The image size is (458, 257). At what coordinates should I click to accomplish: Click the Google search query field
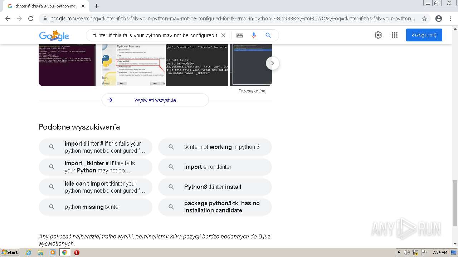[x=155, y=35]
